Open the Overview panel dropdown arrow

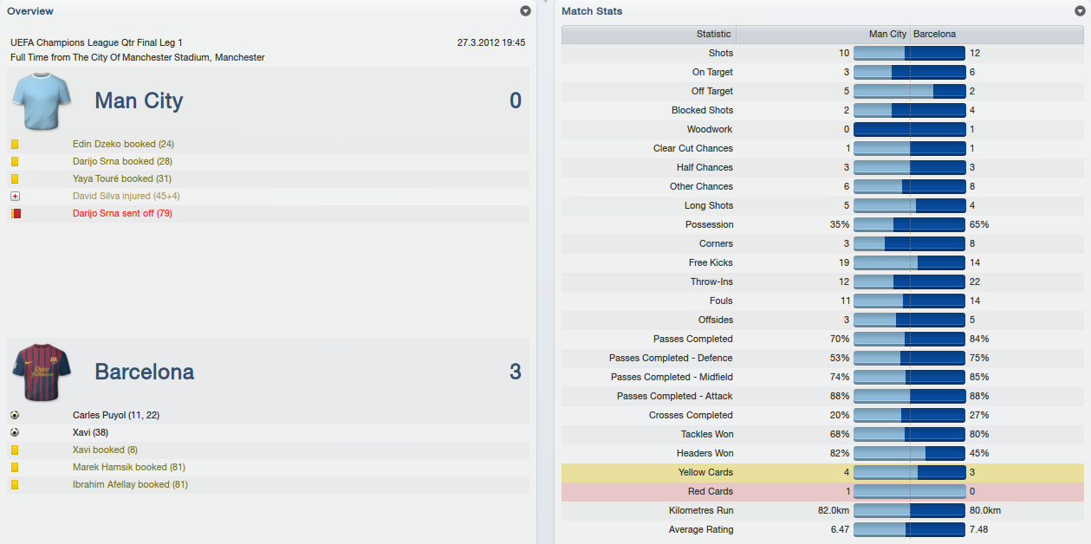point(525,11)
